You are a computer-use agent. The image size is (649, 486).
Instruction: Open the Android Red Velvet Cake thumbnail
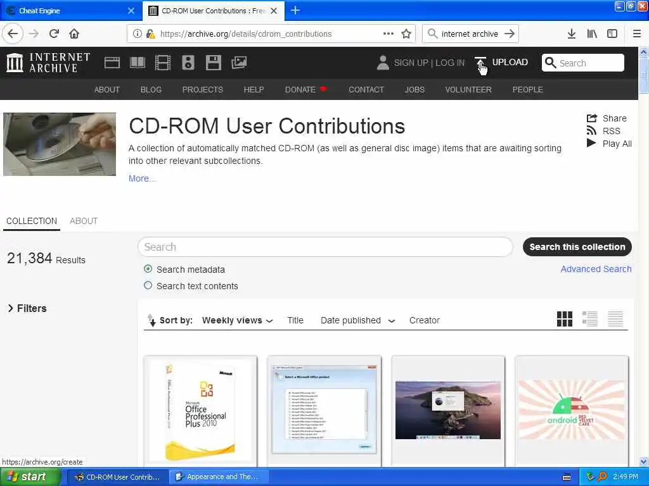tap(571, 410)
